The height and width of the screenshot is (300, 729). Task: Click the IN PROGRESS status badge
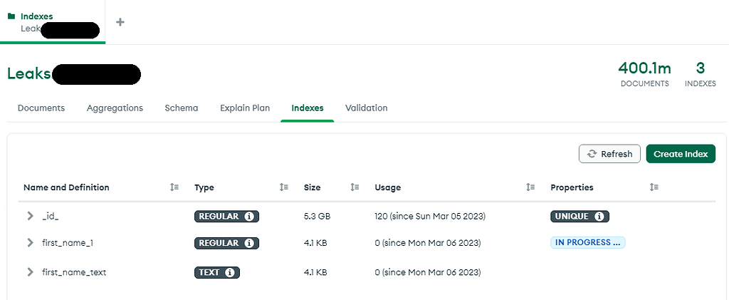point(587,243)
